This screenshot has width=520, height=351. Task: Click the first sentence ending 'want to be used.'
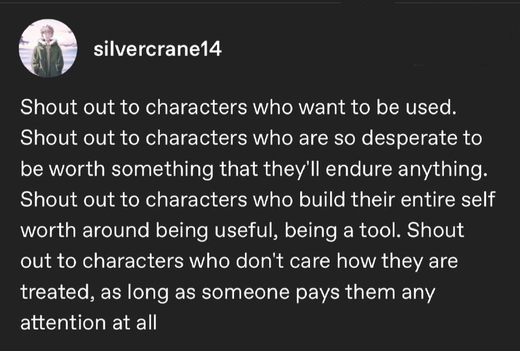click(x=239, y=107)
